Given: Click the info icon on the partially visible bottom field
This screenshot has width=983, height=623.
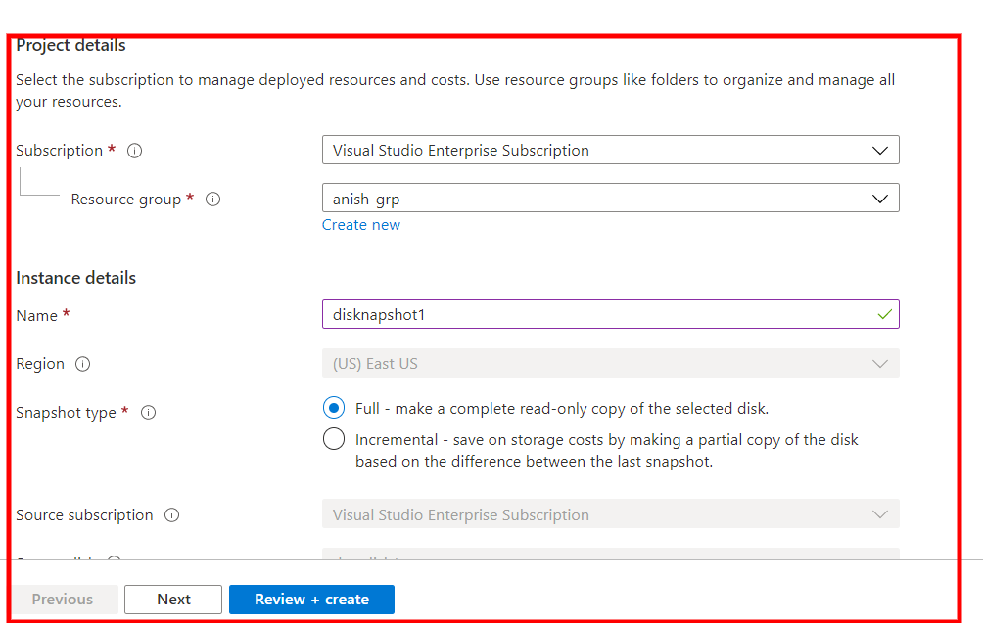Looking at the screenshot, I should pyautogui.click(x=116, y=560).
